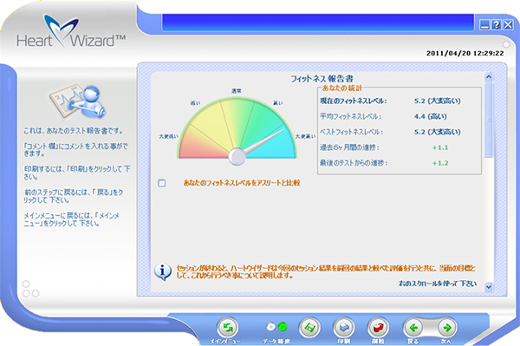Image resolution: width=520 pixels, height=346 pixels.
Task: Click the 平均フィットネスレベル label
Action: coord(350,116)
